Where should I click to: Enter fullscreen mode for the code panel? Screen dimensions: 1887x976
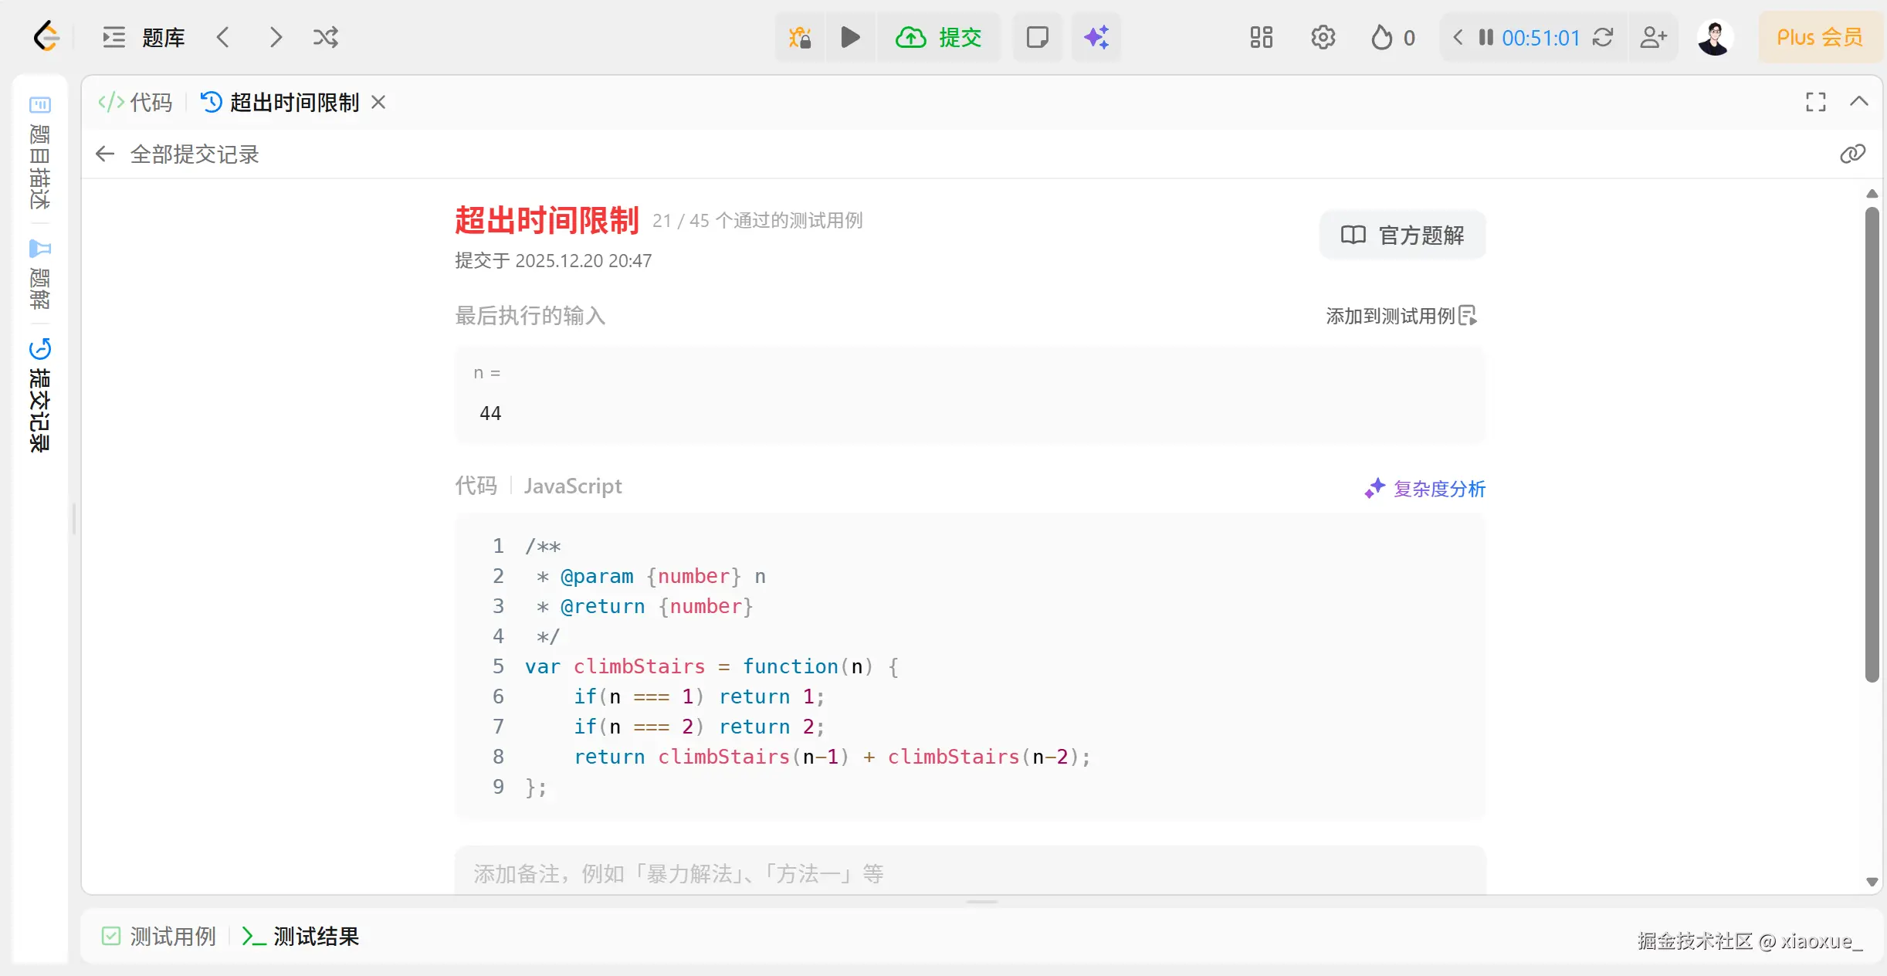pyautogui.click(x=1815, y=101)
